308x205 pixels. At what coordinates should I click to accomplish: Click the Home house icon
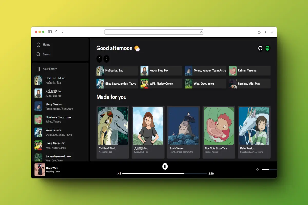38,45
